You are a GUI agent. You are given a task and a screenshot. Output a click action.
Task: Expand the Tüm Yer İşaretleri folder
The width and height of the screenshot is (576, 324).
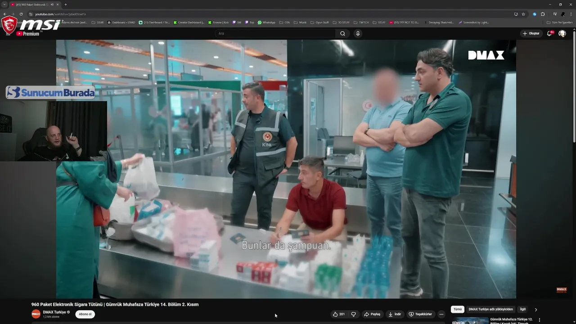pyautogui.click(x=560, y=22)
